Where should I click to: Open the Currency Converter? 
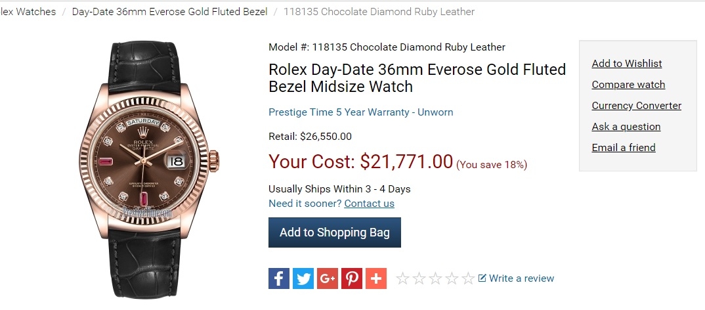(636, 106)
